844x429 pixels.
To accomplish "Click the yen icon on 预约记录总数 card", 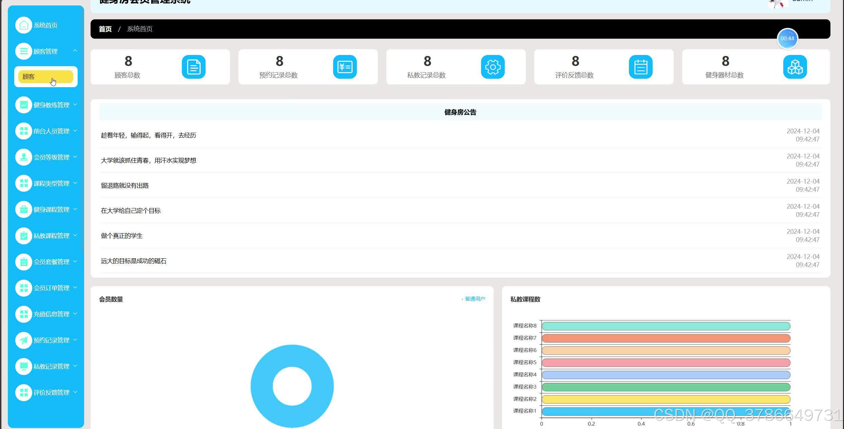I will (345, 67).
